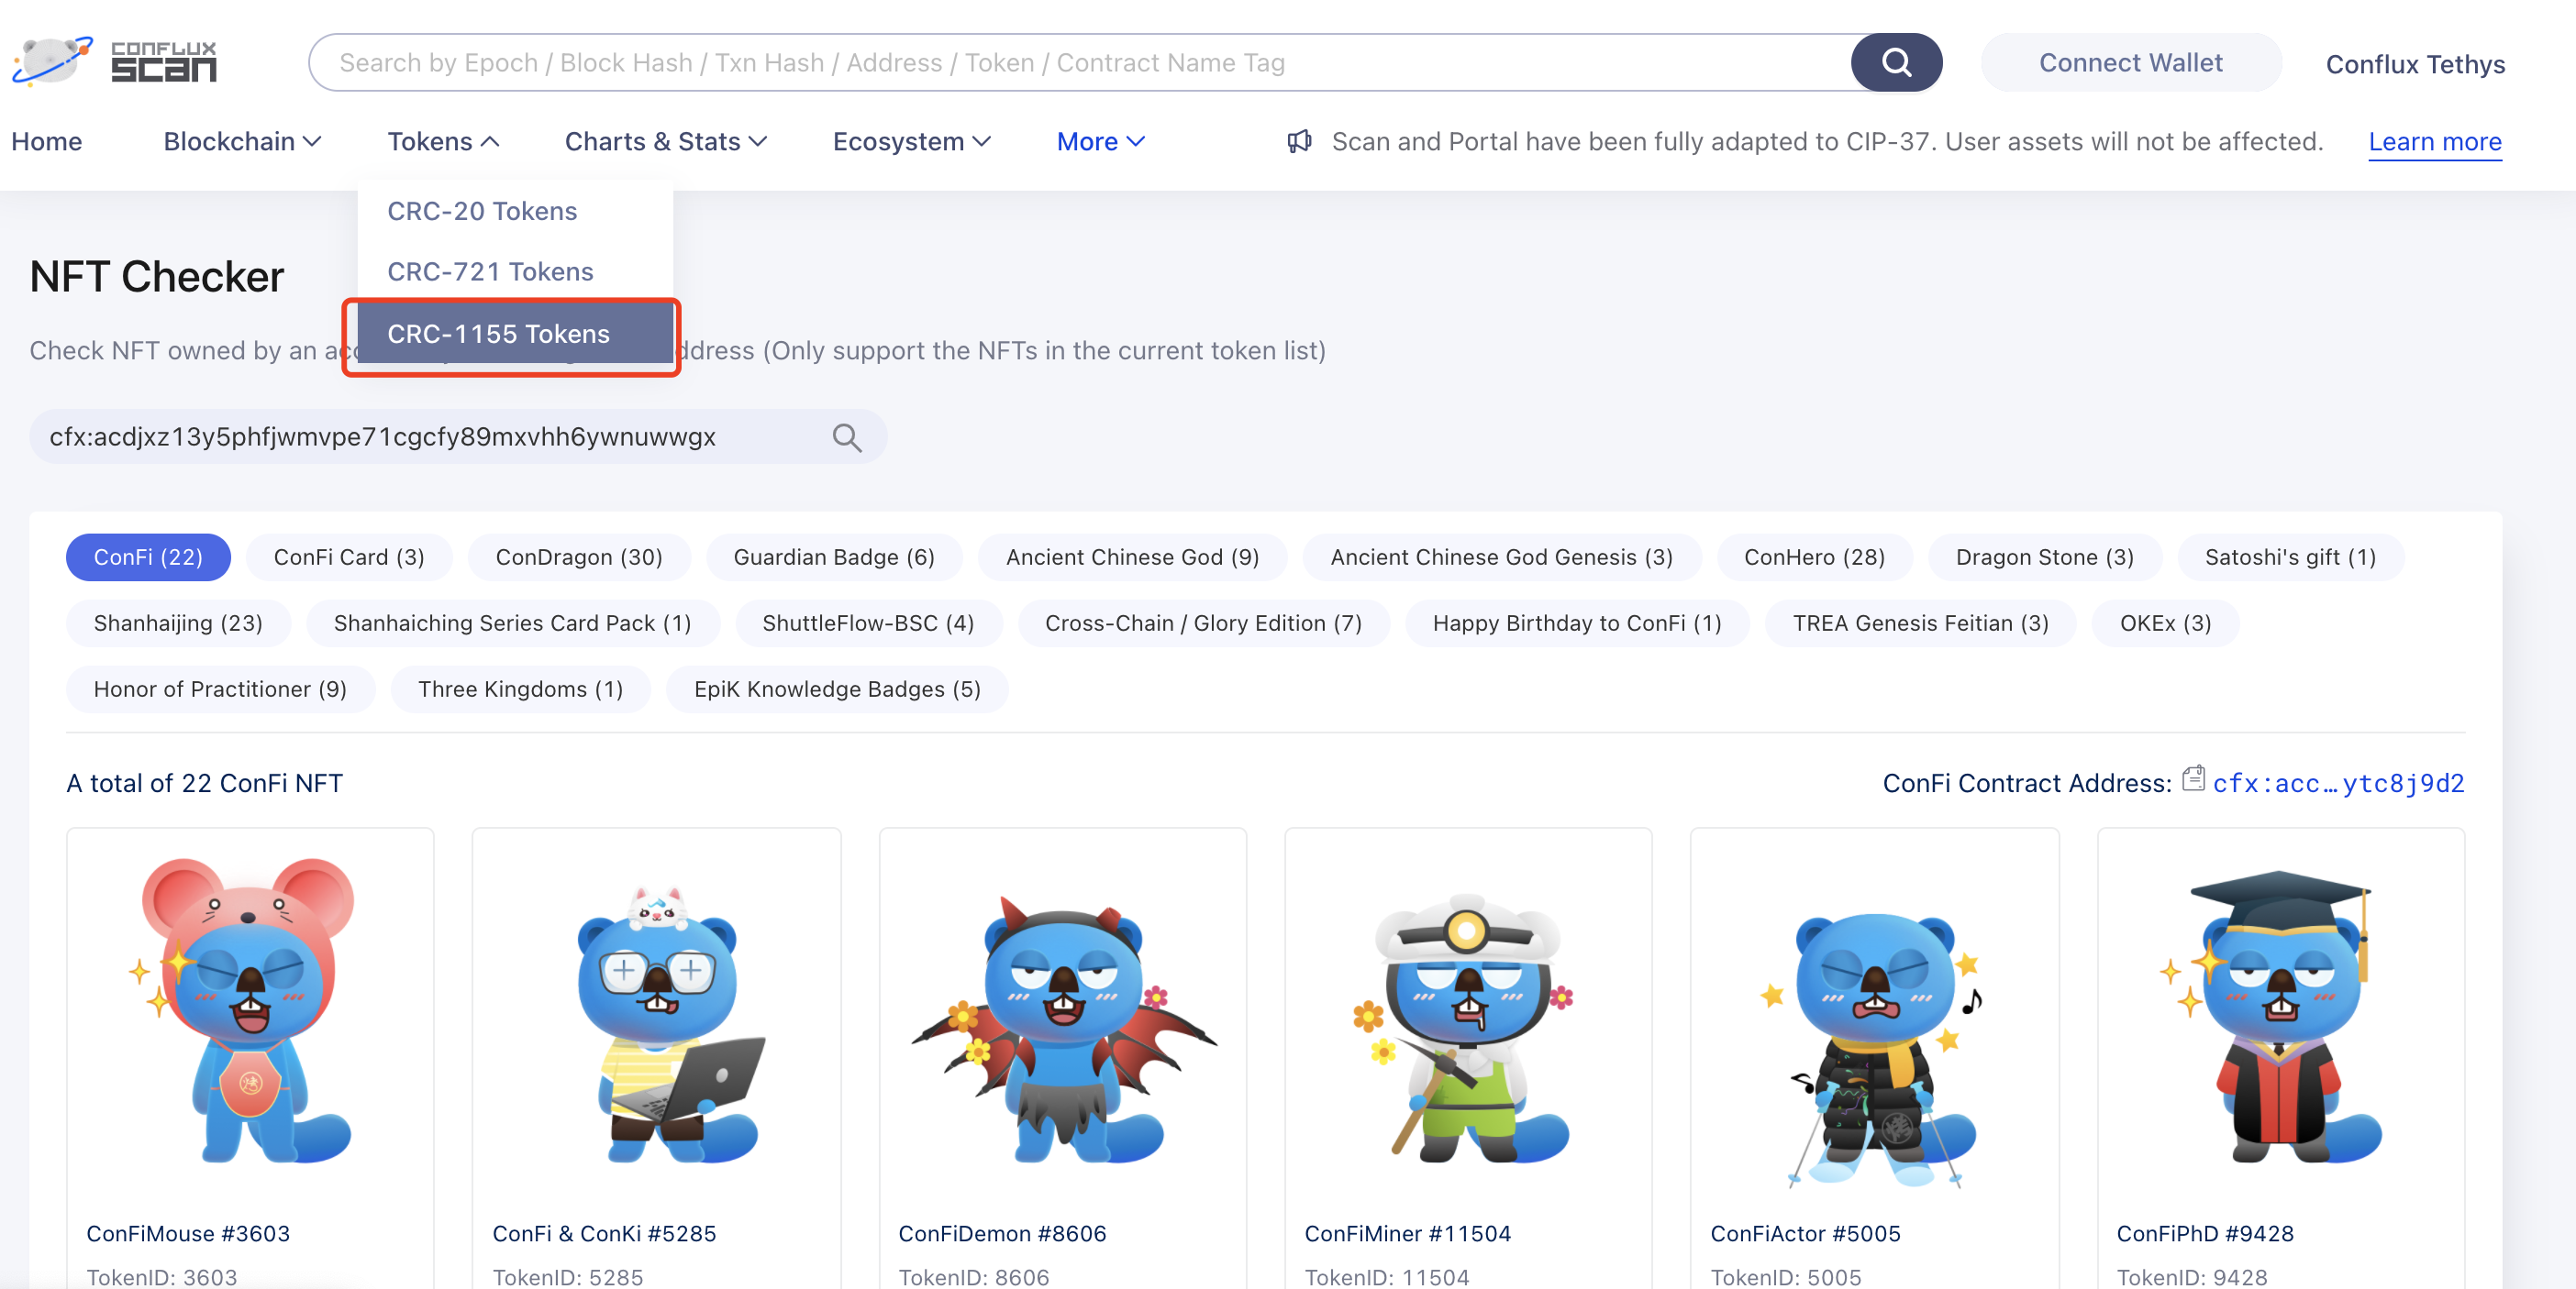Select the Dragon Stone (3) tab
Image resolution: width=2576 pixels, height=1289 pixels.
2044,556
